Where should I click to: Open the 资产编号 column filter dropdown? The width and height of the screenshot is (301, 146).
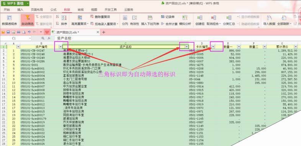[x=61, y=47]
